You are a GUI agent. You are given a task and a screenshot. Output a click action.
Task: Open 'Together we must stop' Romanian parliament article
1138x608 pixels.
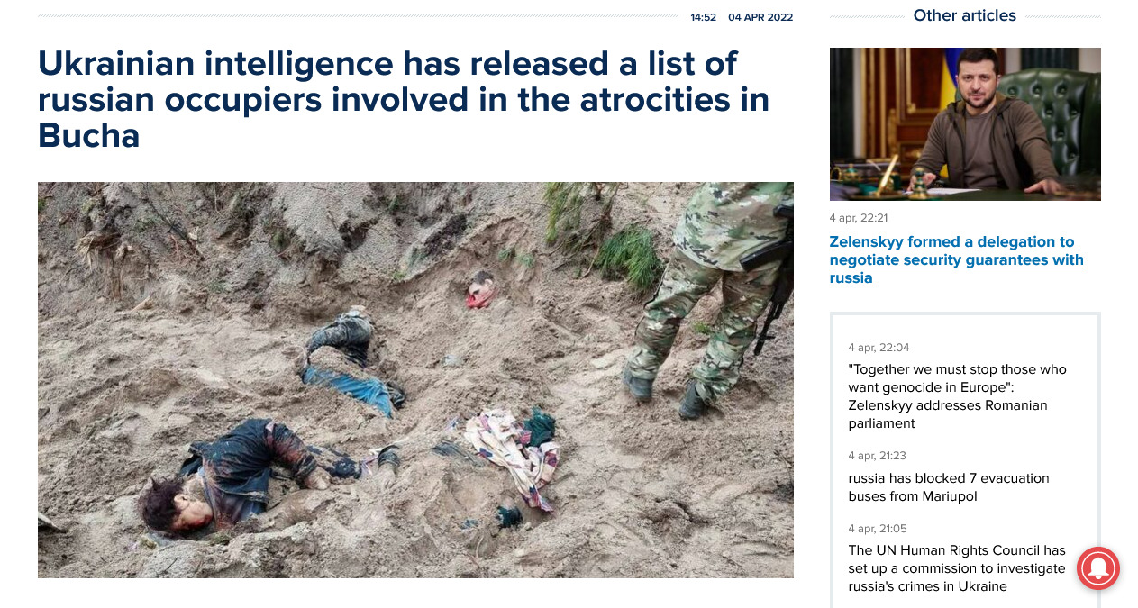957,396
